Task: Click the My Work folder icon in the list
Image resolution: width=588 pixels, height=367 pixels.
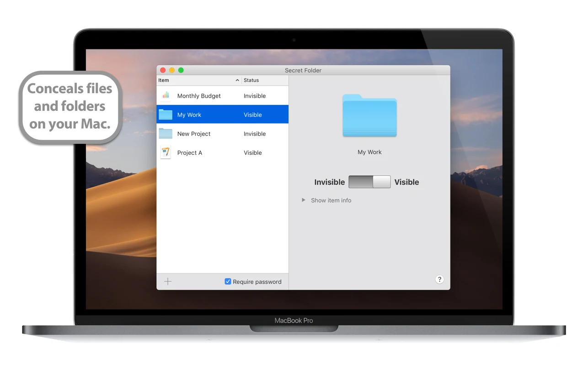Action: click(x=166, y=114)
